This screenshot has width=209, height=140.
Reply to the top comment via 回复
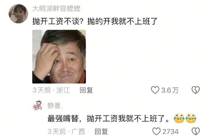click(86, 90)
